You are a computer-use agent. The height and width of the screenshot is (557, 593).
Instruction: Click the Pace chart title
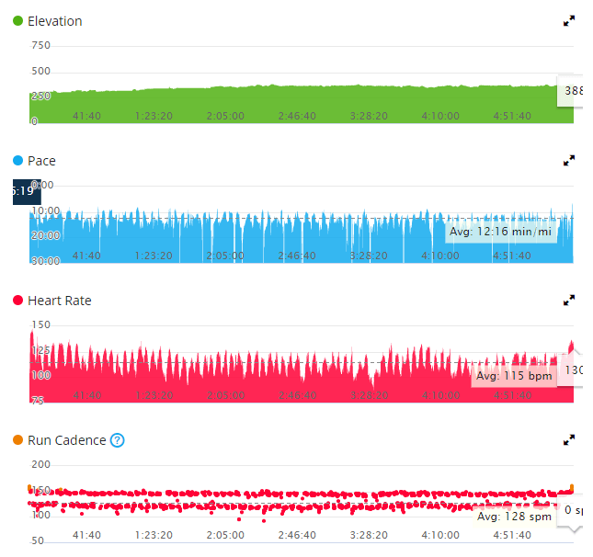point(41,161)
